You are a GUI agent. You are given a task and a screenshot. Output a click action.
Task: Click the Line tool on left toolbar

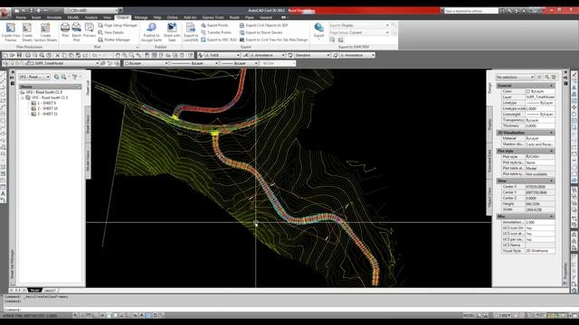[x=3, y=75]
